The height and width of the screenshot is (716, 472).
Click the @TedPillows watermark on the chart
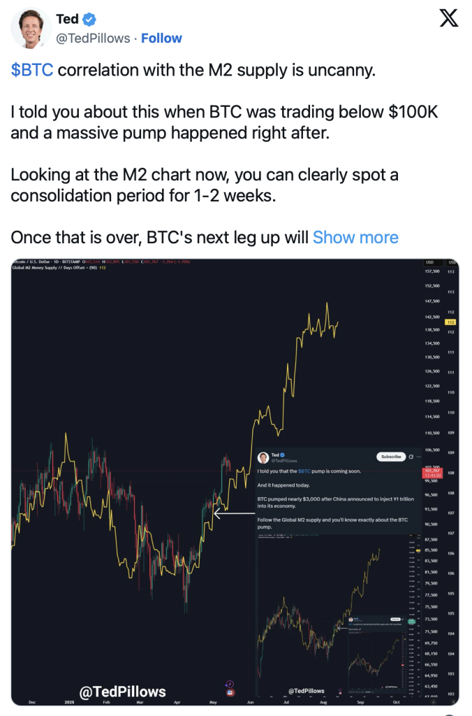123,692
